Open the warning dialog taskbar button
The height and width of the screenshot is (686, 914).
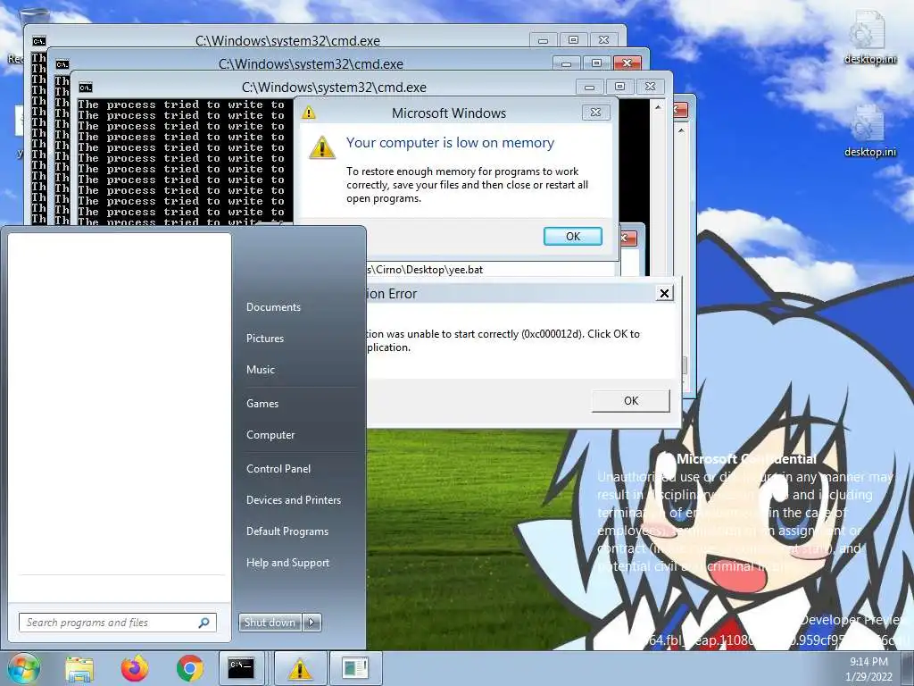pos(300,668)
